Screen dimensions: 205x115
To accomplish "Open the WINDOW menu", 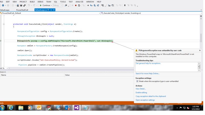I will click(90, 2).
